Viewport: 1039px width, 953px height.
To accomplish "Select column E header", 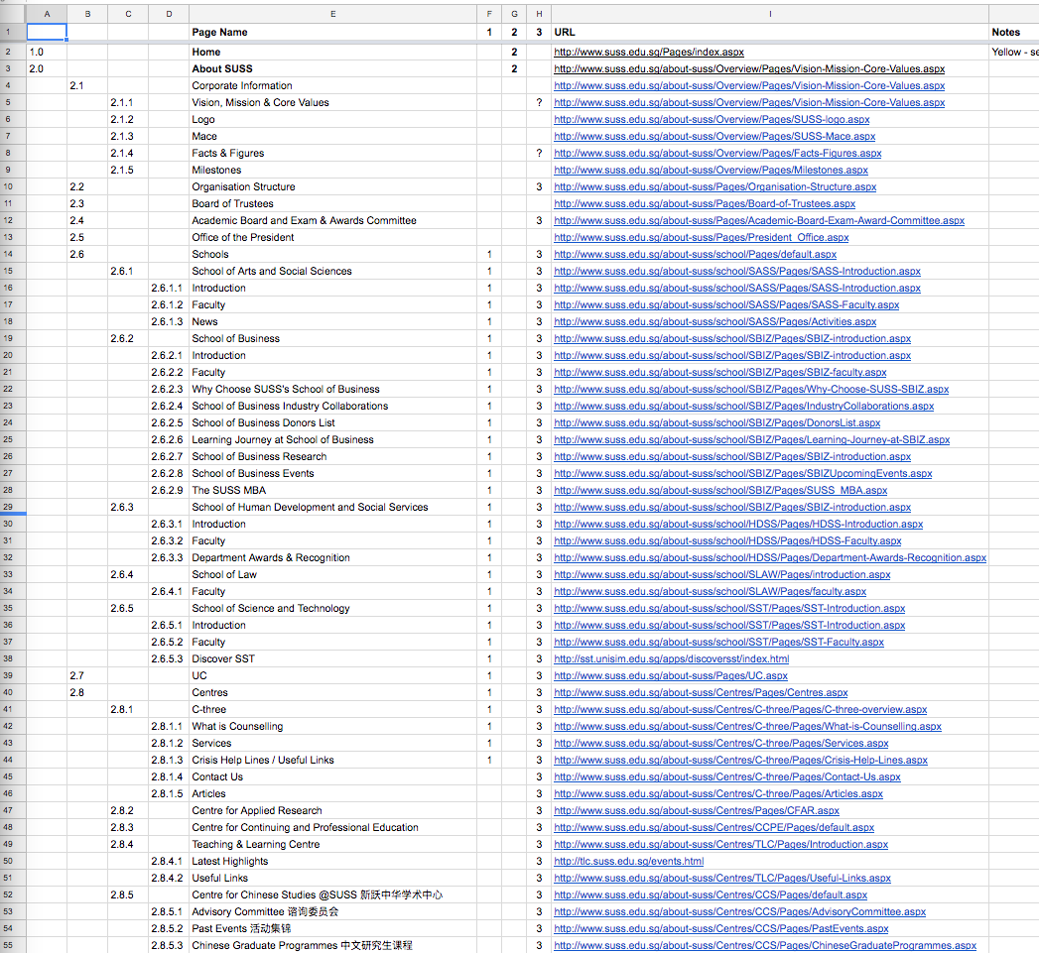I will coord(332,14).
